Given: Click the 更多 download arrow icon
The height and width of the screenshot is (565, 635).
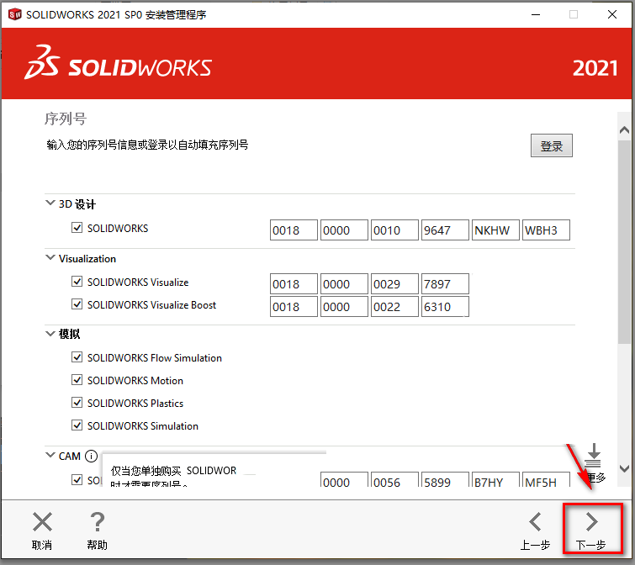Looking at the screenshot, I should coord(594,455).
